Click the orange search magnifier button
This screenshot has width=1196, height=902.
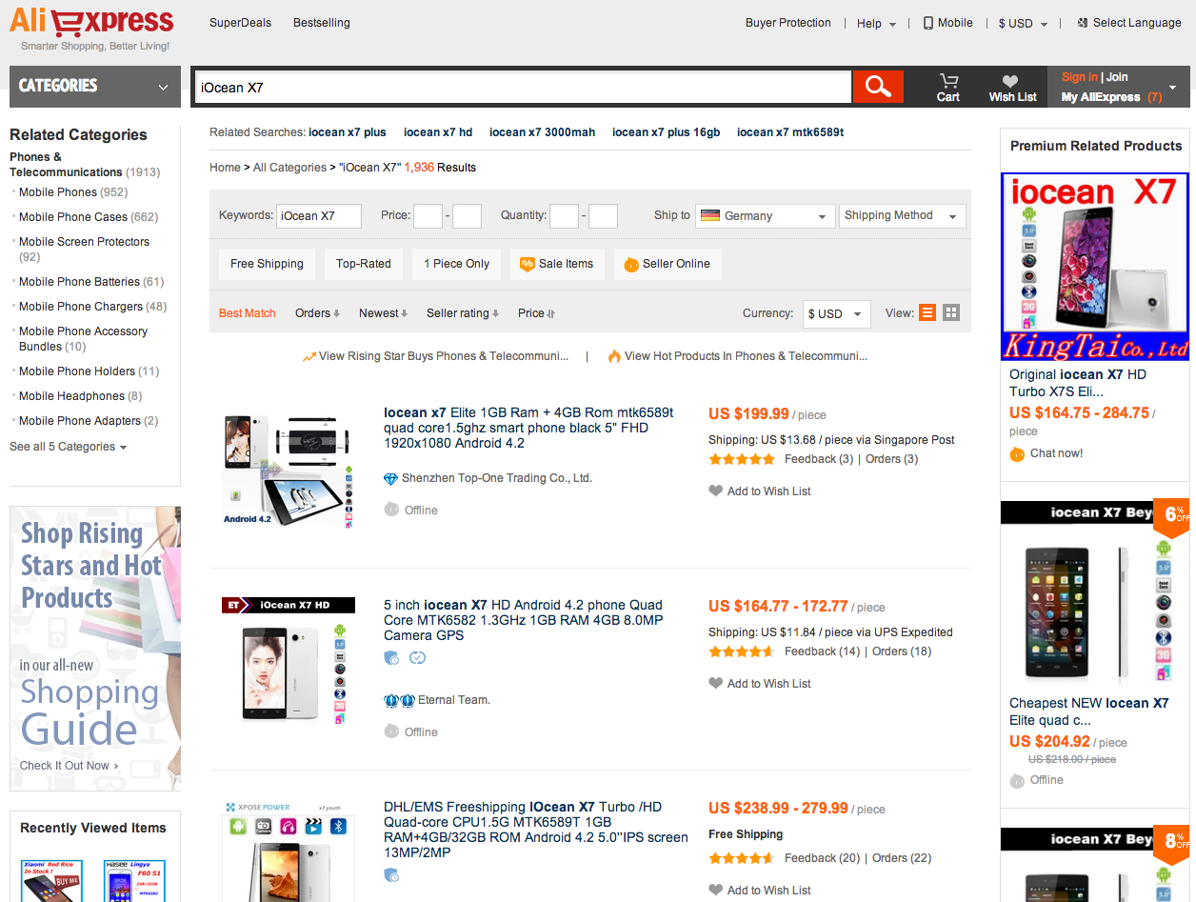[877, 87]
